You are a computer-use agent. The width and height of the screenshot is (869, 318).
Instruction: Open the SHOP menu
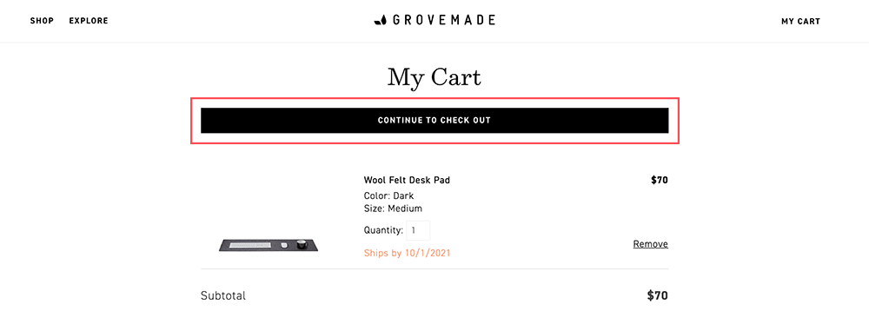tap(42, 21)
